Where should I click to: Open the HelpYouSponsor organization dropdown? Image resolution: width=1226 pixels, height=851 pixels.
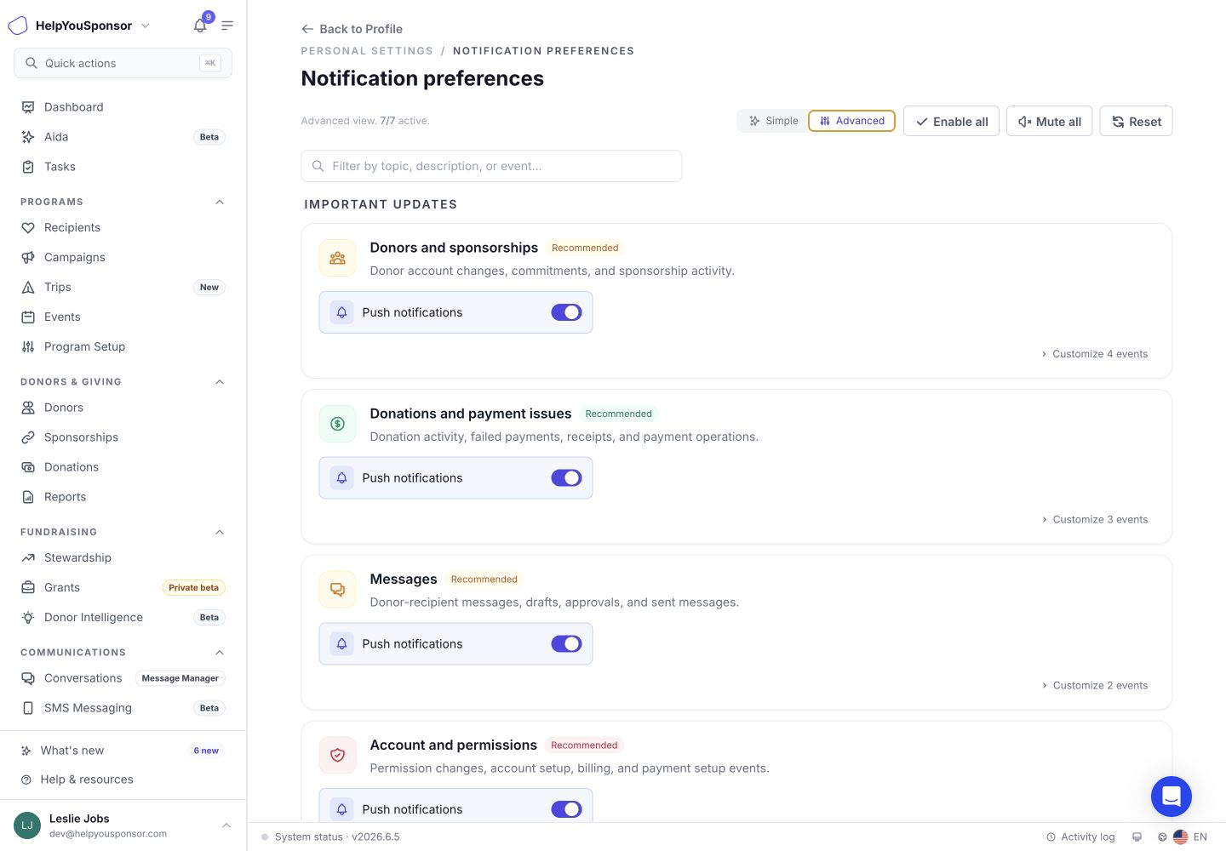[145, 26]
